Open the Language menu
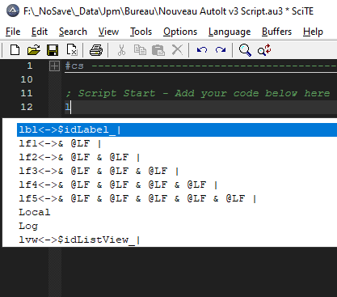 pyautogui.click(x=230, y=32)
